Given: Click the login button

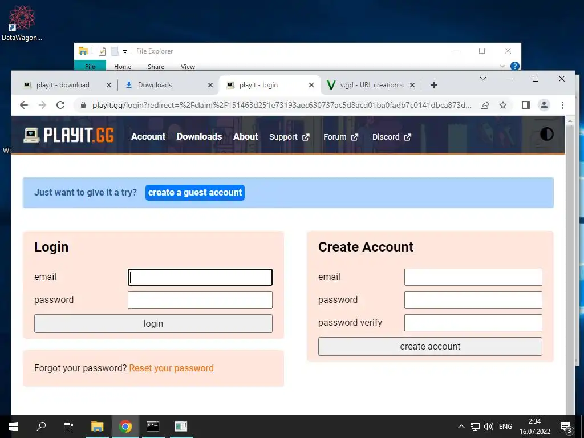Looking at the screenshot, I should (153, 324).
